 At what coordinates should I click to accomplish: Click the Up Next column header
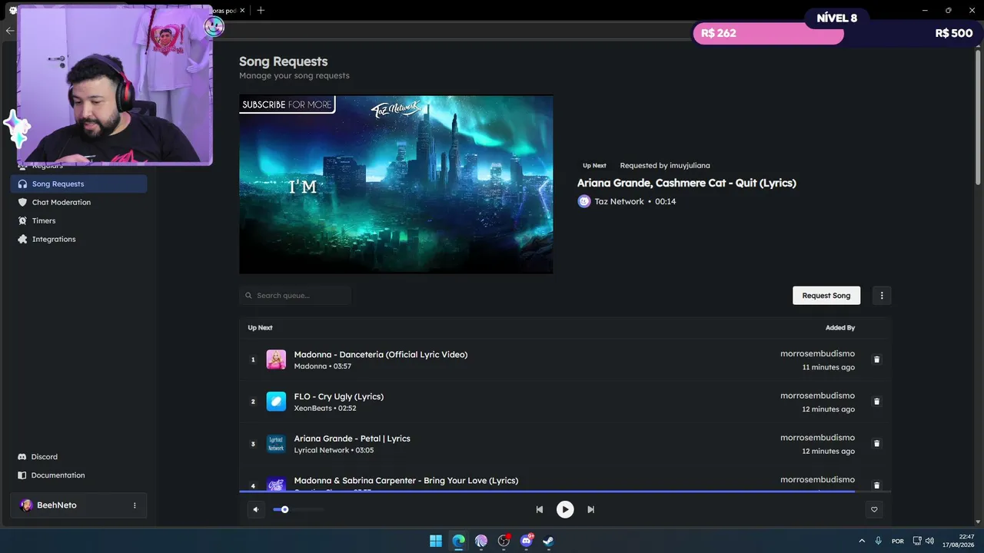tap(260, 328)
